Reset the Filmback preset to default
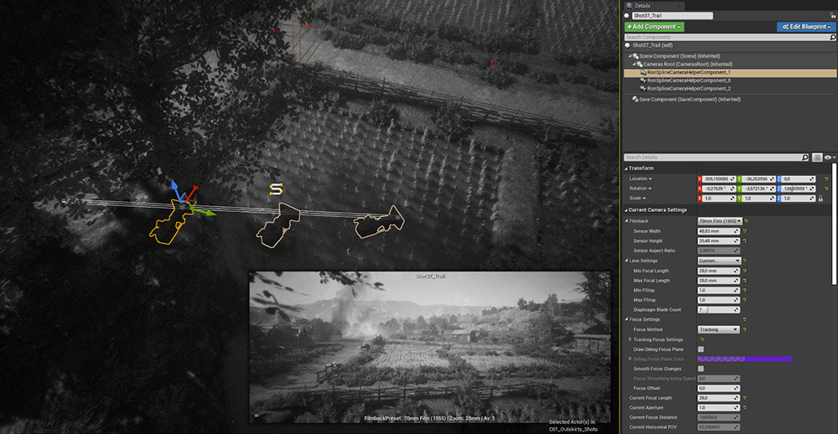This screenshot has height=434, width=838. (746, 220)
